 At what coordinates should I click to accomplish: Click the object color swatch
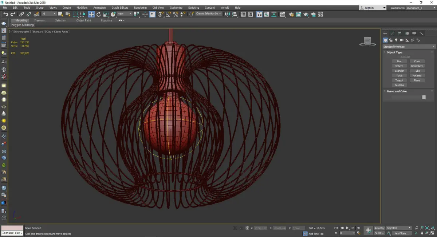coord(424,97)
